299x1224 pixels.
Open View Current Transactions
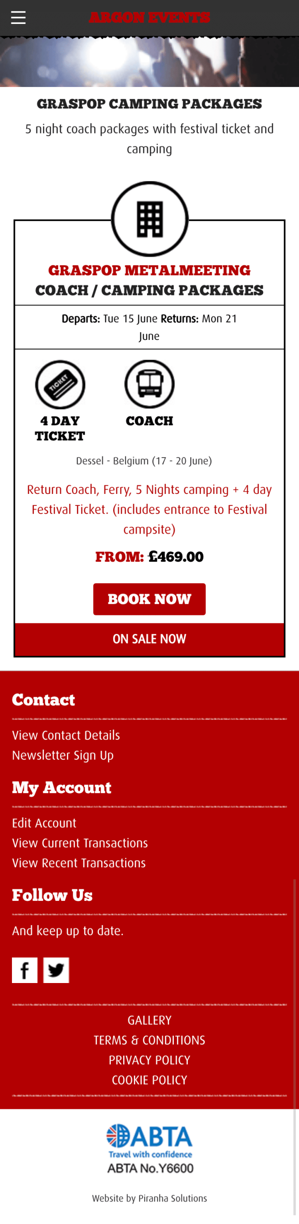click(80, 843)
